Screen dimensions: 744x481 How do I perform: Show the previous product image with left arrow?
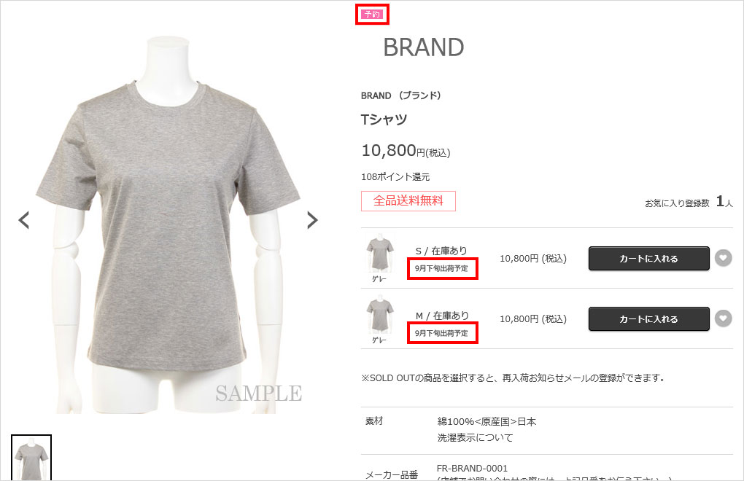[x=24, y=220]
